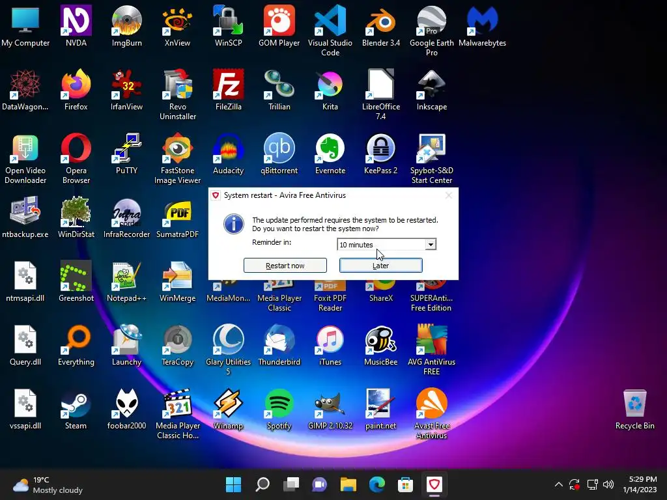Click Avira icon in the taskbar
The image size is (667, 500).
[x=434, y=484]
